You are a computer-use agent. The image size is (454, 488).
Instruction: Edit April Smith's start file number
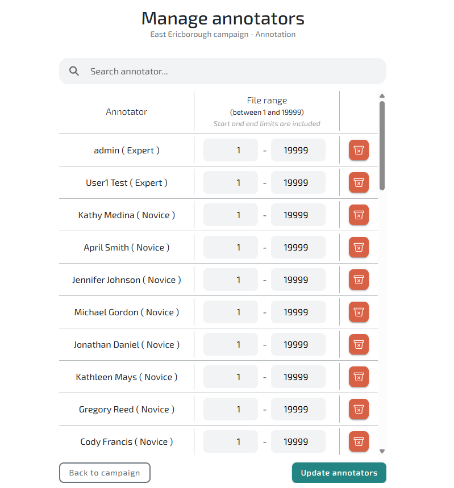(x=231, y=248)
